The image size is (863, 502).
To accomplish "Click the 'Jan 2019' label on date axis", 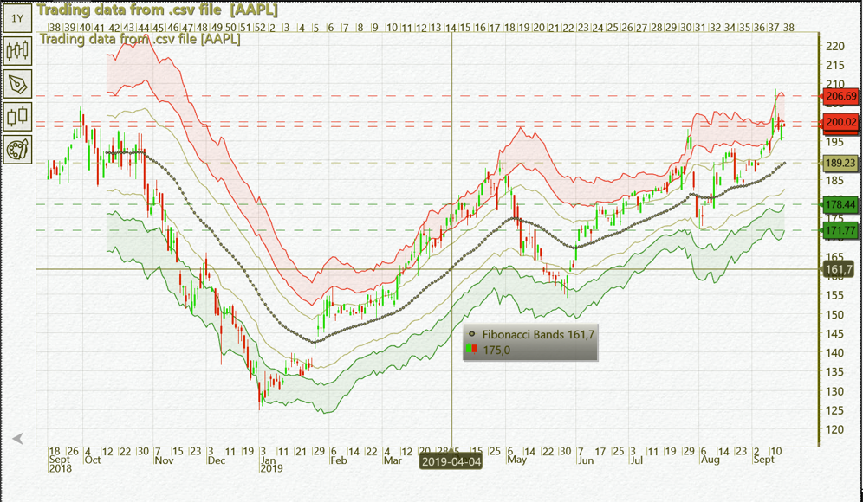I will click(x=271, y=464).
